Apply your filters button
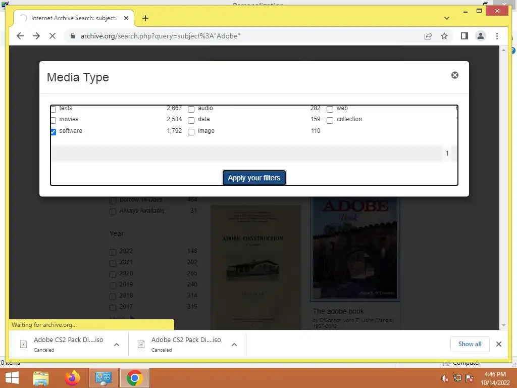The image size is (517, 388). (254, 178)
